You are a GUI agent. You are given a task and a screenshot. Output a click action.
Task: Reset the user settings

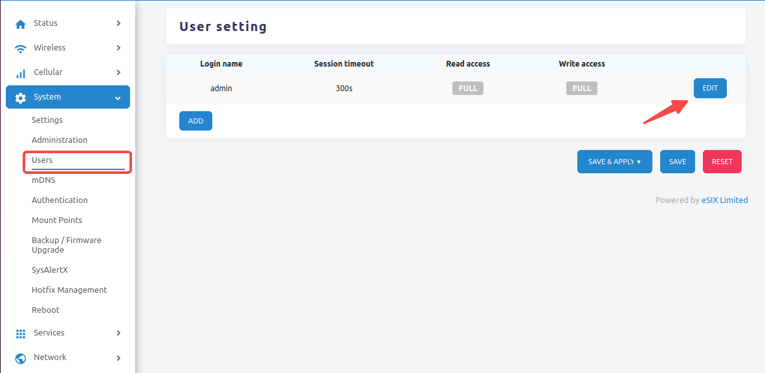(722, 161)
